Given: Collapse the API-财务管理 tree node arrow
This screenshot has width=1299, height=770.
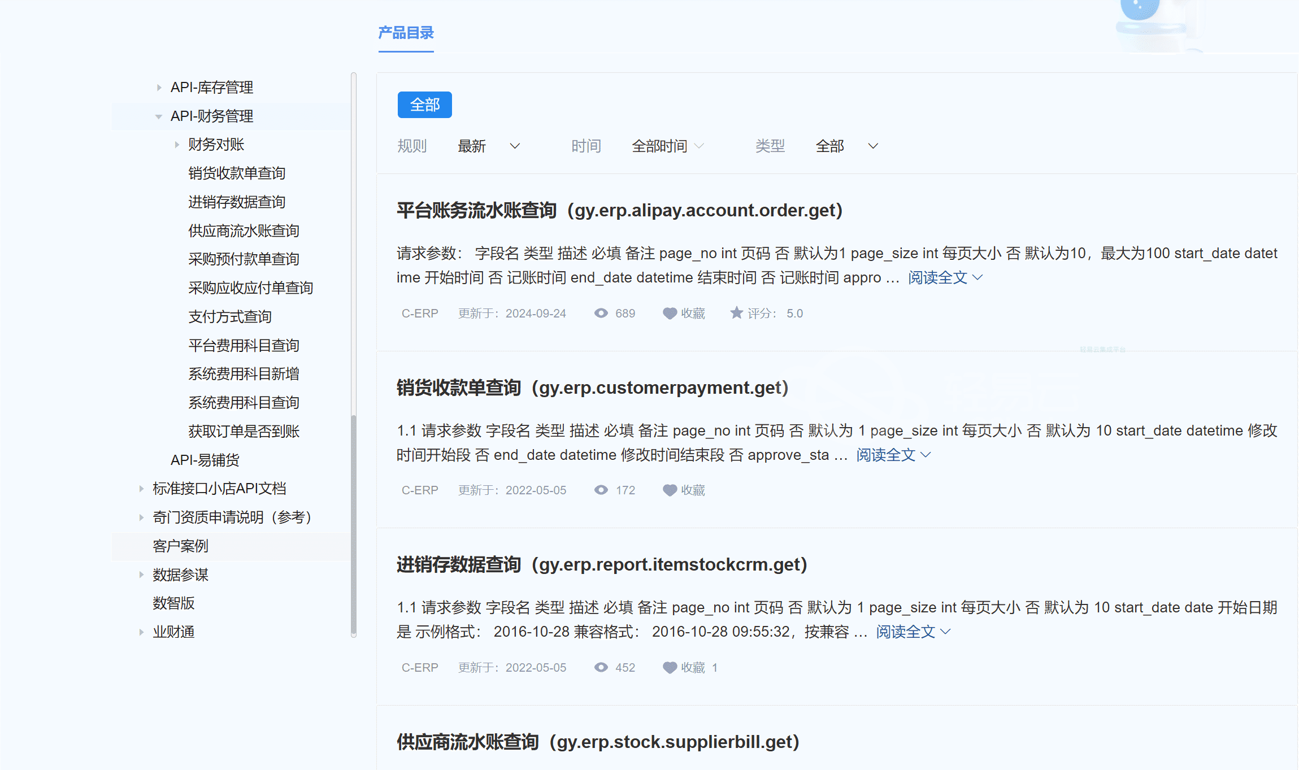Looking at the screenshot, I should click(x=159, y=116).
